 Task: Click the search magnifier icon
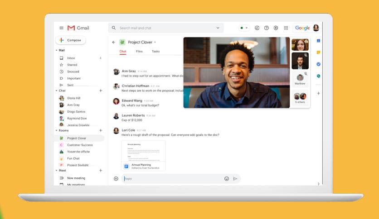coord(114,28)
